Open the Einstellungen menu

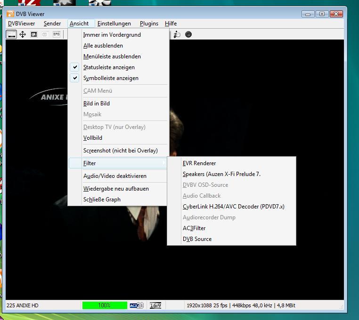pos(114,24)
